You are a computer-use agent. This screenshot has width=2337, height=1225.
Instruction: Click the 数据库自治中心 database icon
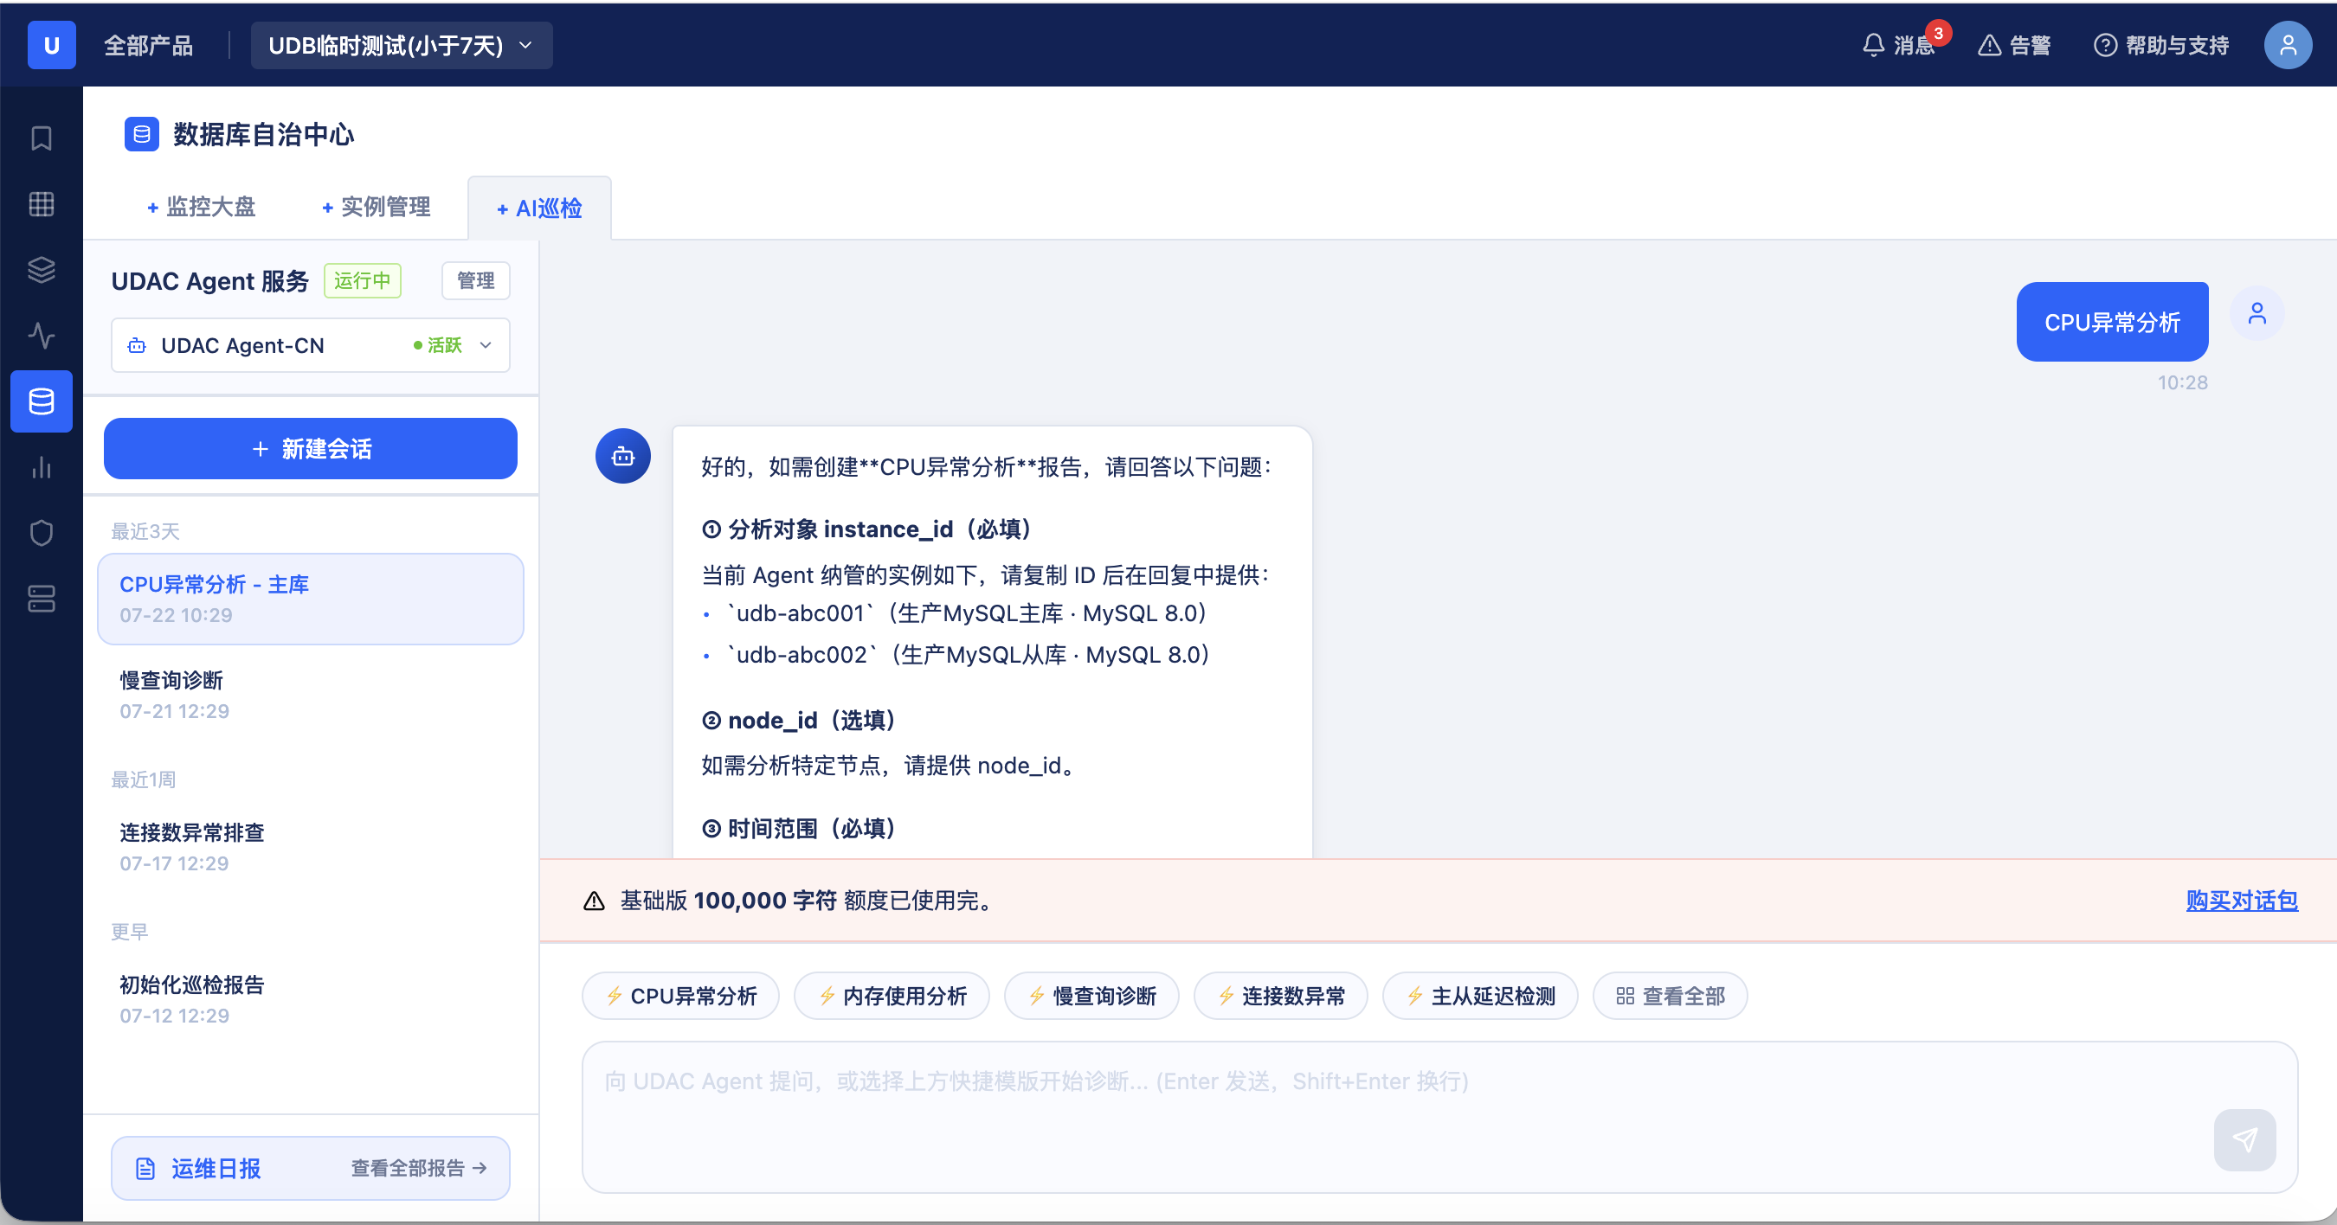(x=142, y=134)
